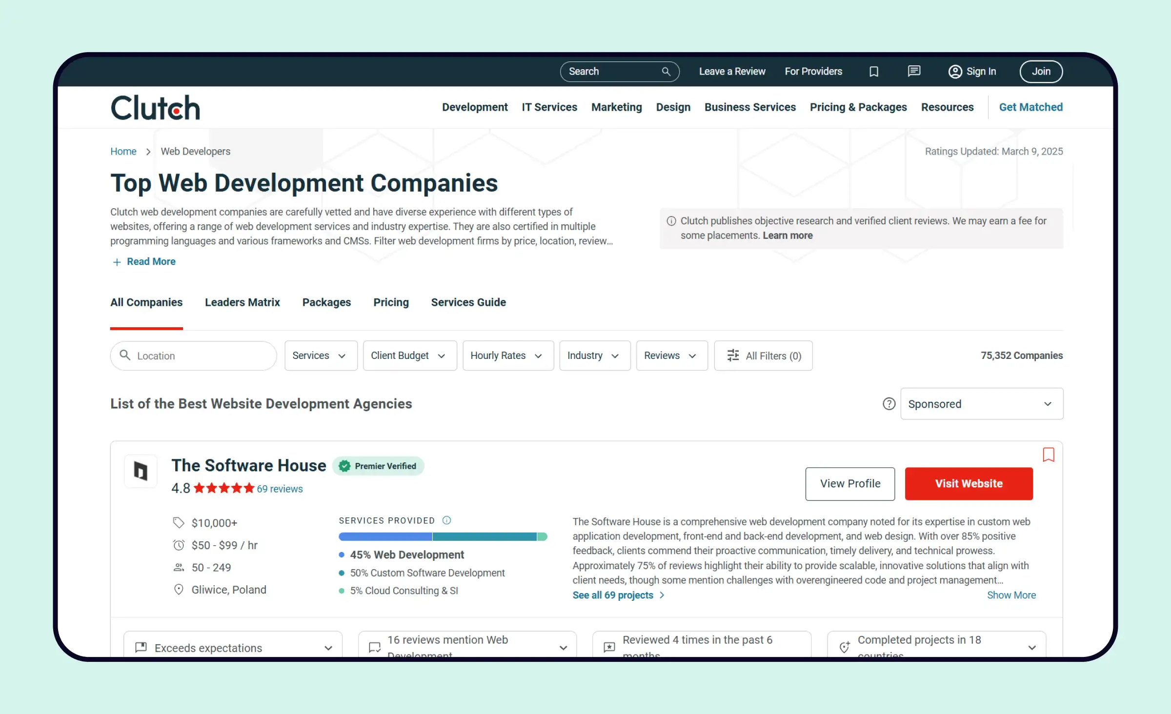Click the All Filters sliders icon
This screenshot has width=1171, height=714.
coord(733,356)
